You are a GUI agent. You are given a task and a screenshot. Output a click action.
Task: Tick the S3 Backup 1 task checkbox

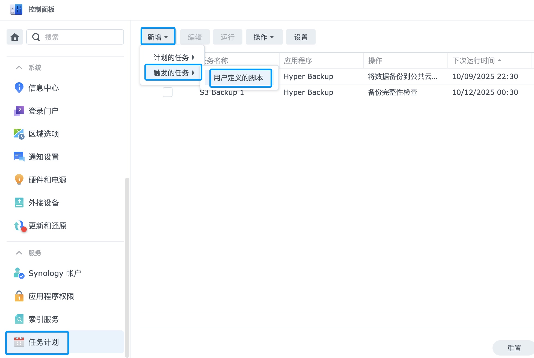pos(167,92)
